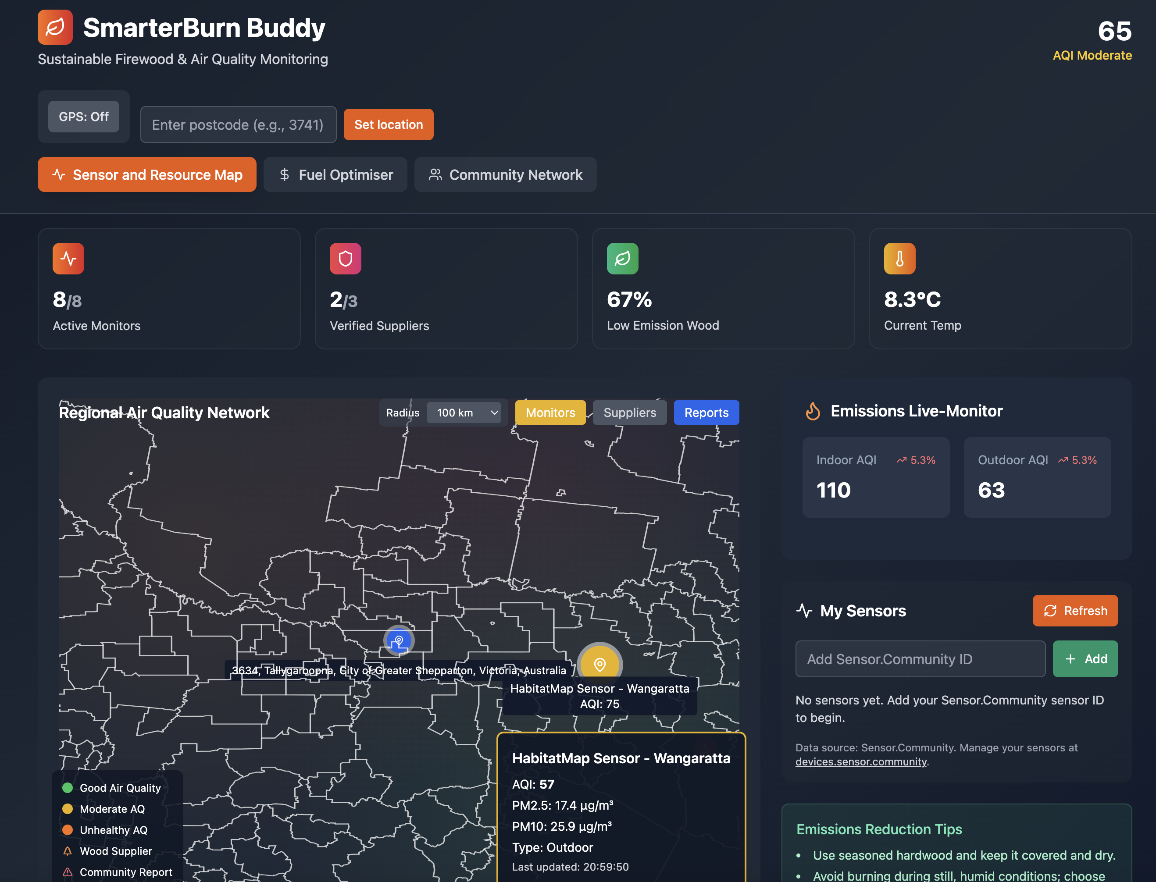Viewport: 1156px width, 882px height.
Task: Click the yellow Wangaratta sensor map pin
Action: 599,664
